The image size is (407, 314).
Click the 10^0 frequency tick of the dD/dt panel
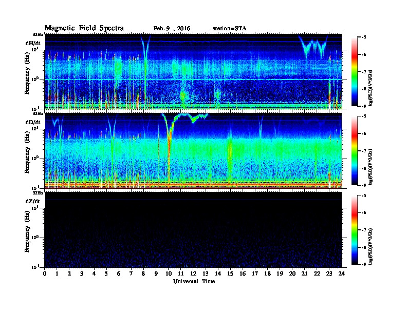35,159
